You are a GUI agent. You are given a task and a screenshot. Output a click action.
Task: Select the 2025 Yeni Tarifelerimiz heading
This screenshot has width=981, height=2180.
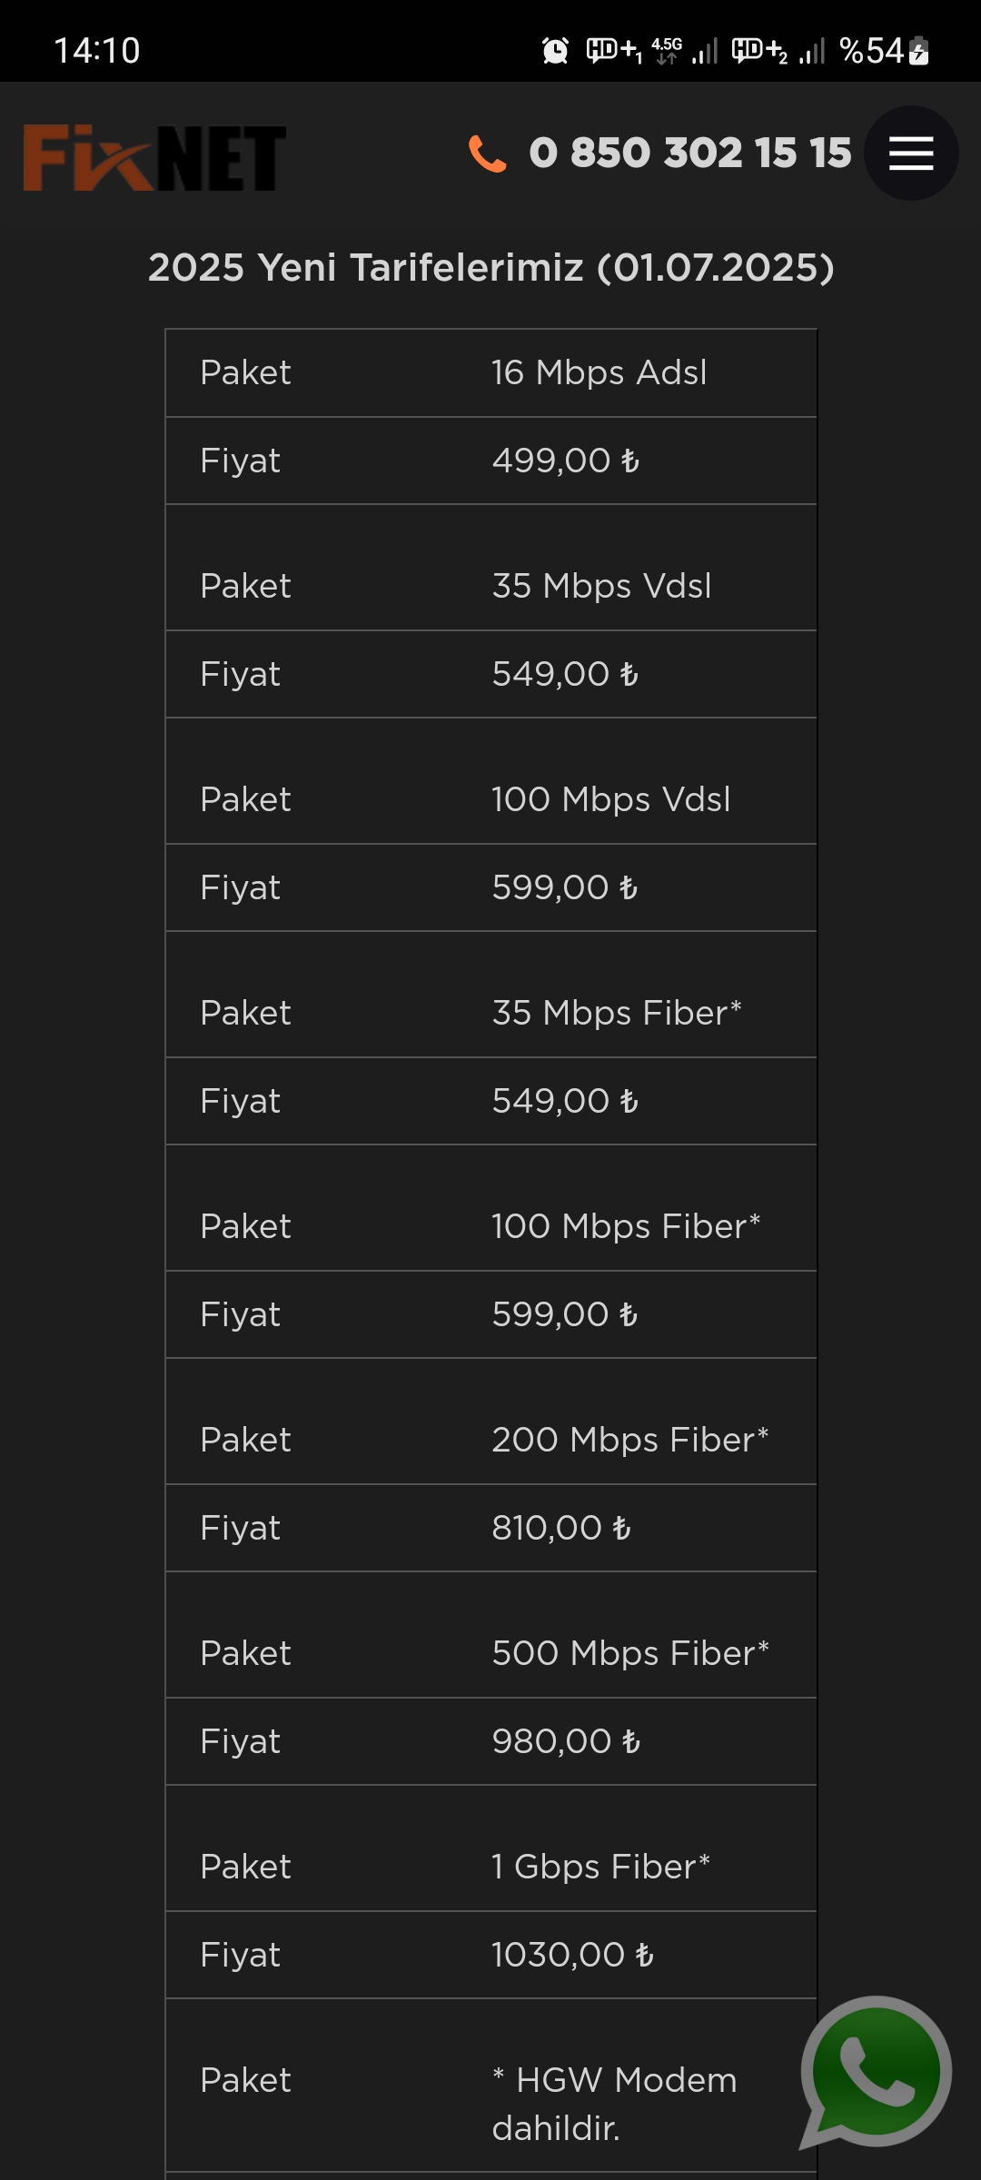click(x=490, y=267)
